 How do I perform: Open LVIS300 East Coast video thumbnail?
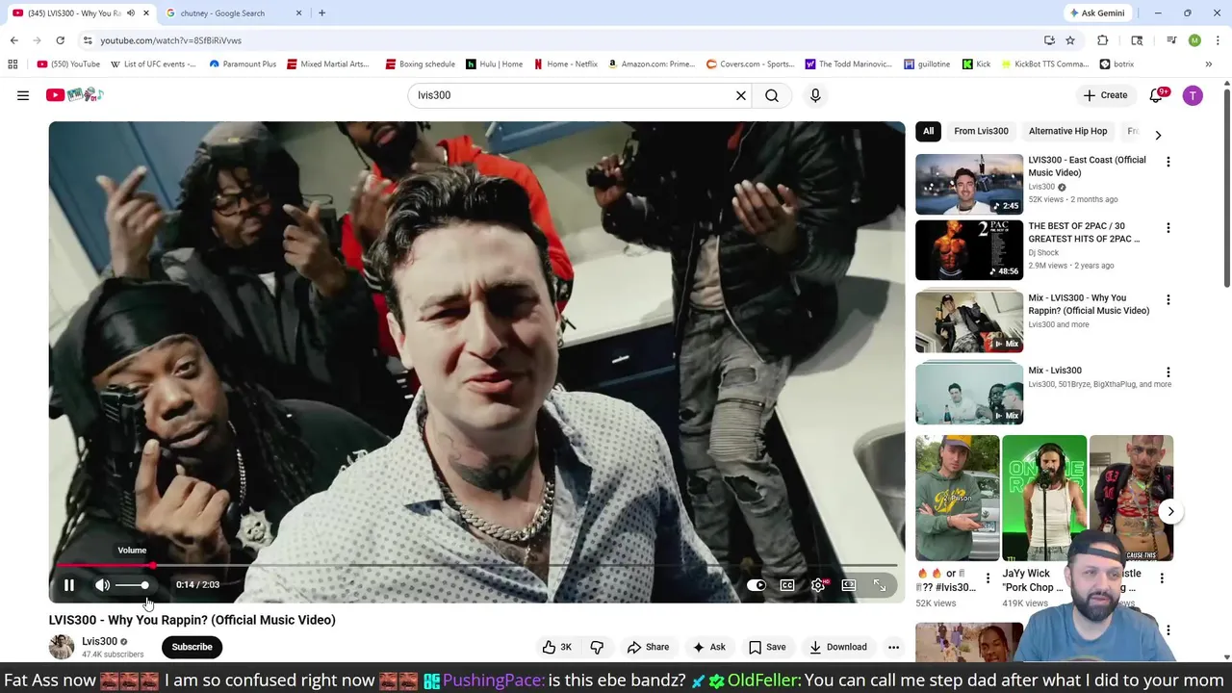pyautogui.click(x=969, y=184)
